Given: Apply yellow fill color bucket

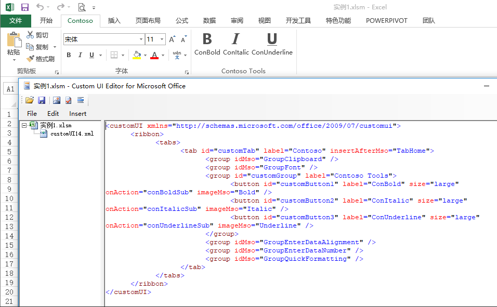Looking at the screenshot, I should click(x=137, y=55).
